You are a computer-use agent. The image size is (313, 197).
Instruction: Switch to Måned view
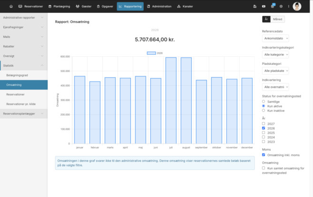[x=277, y=19]
